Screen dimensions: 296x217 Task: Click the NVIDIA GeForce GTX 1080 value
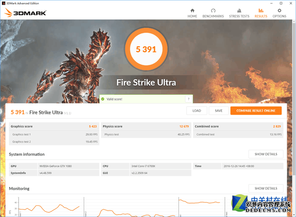pos(55,166)
